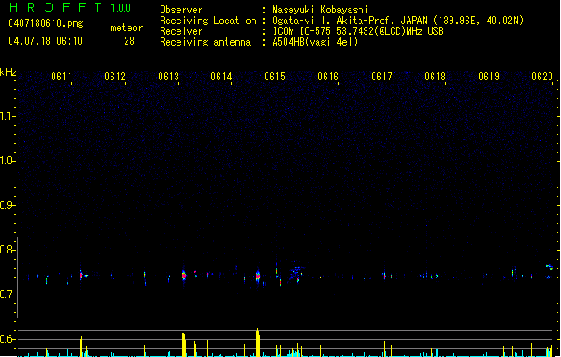Click the date stamp 04.07.18 06:10

pos(45,41)
